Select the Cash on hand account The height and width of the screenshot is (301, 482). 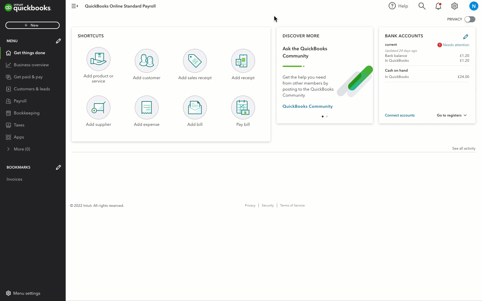click(x=396, y=70)
